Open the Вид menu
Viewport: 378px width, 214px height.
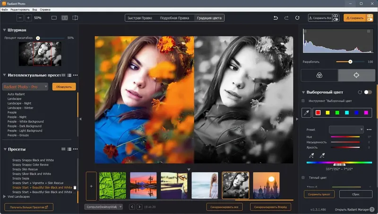pos(34,9)
